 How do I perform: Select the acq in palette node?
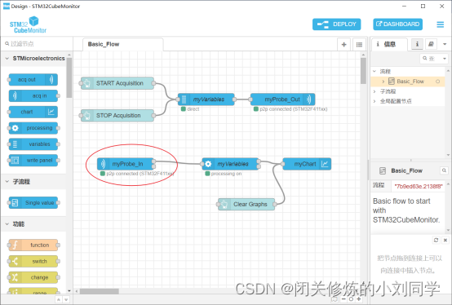point(33,95)
